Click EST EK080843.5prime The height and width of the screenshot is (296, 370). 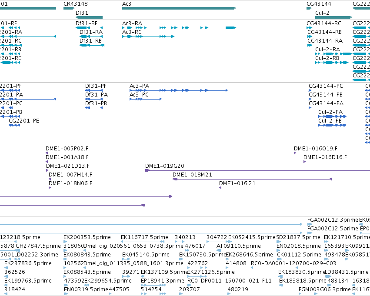click(x=66, y=259)
